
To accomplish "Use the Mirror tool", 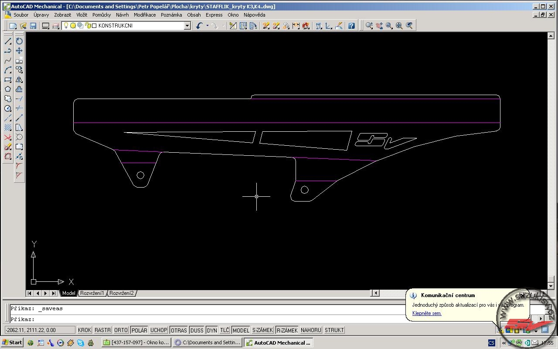I will point(19,79).
